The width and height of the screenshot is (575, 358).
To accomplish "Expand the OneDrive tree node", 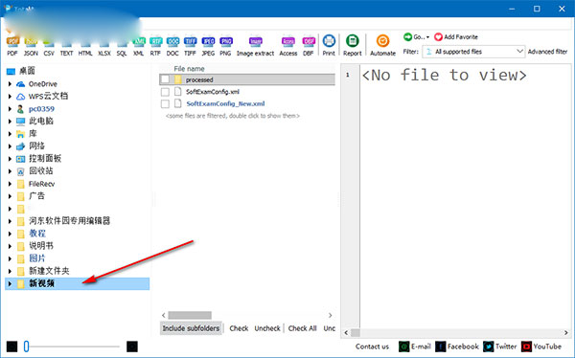I will click(10, 84).
